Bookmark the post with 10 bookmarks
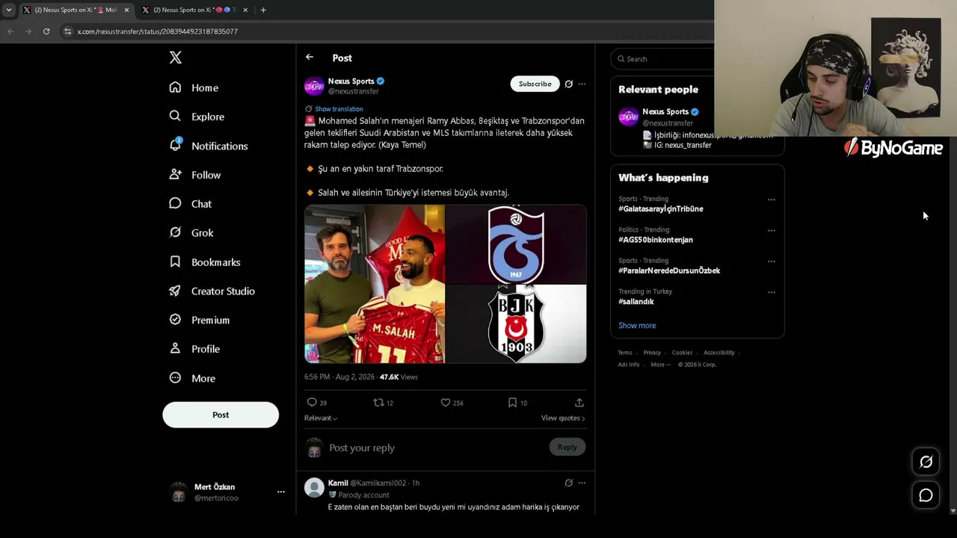 (512, 403)
